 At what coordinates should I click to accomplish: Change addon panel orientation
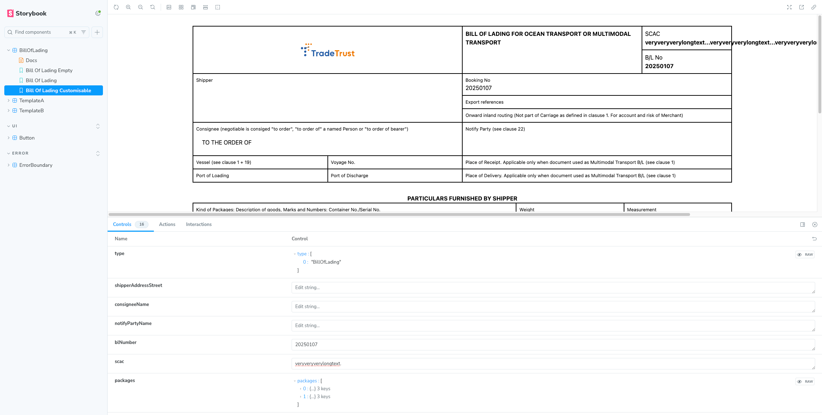[803, 225]
